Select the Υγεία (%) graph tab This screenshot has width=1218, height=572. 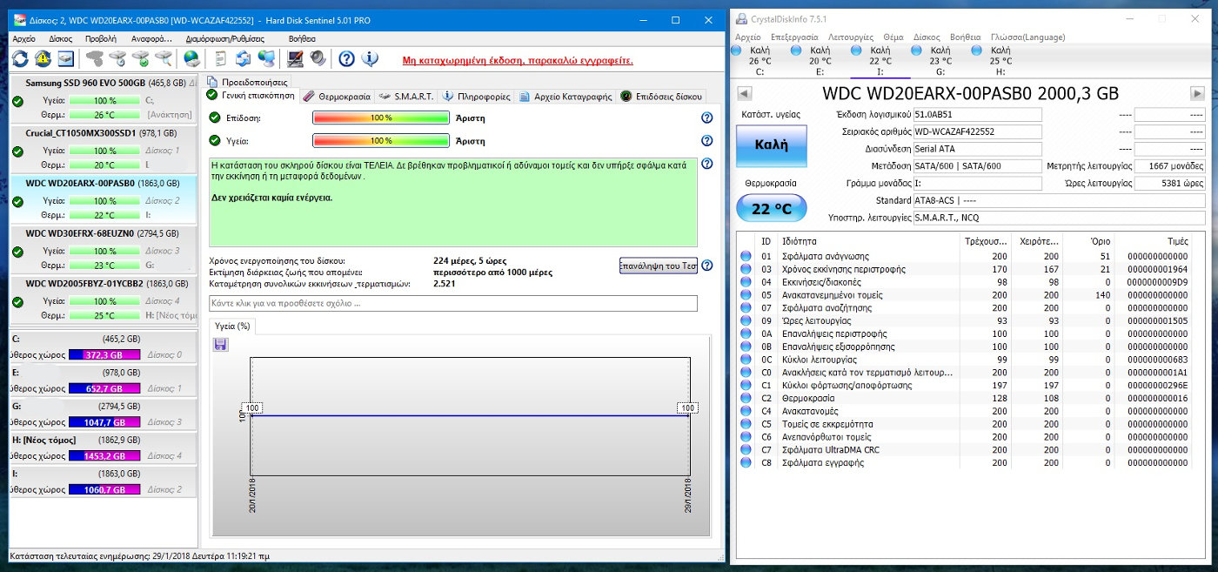coord(231,326)
